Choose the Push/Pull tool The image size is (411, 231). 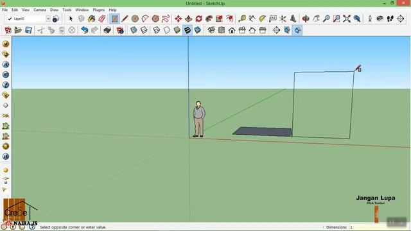tap(188, 19)
